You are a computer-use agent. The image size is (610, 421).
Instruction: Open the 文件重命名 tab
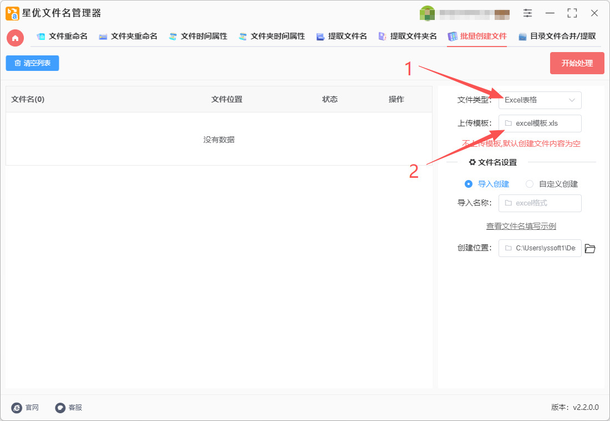62,37
